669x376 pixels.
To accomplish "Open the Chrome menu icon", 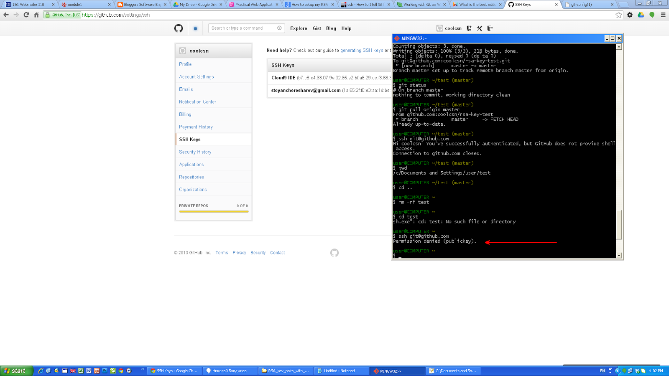I will [663, 15].
